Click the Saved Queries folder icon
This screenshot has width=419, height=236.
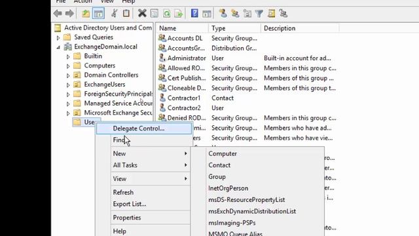point(67,37)
